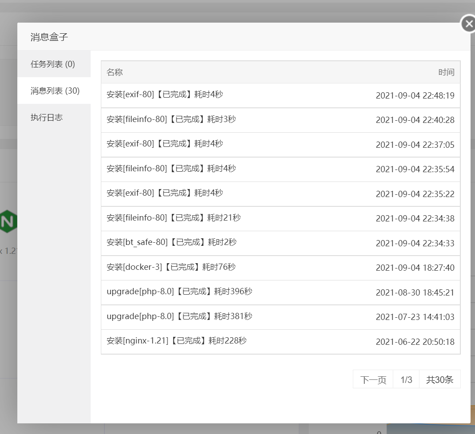
Task: Click the 名称 column header
Action: pyautogui.click(x=115, y=72)
